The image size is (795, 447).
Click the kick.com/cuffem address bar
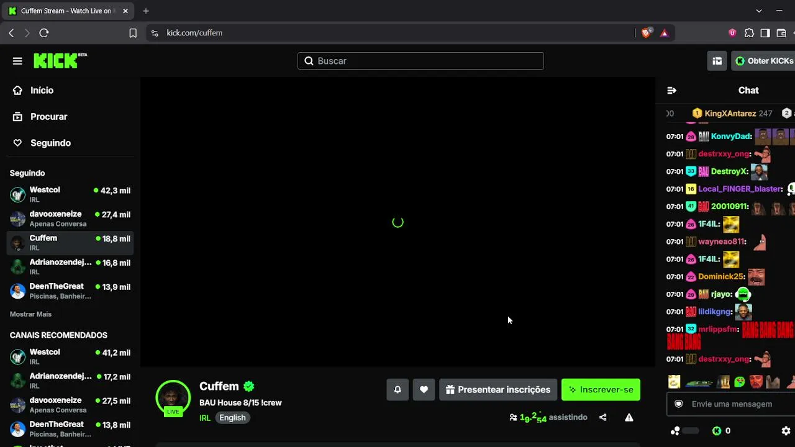pos(390,33)
